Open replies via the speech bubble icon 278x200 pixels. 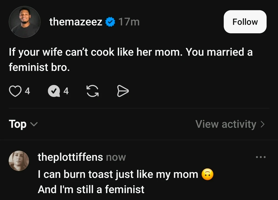(x=54, y=91)
